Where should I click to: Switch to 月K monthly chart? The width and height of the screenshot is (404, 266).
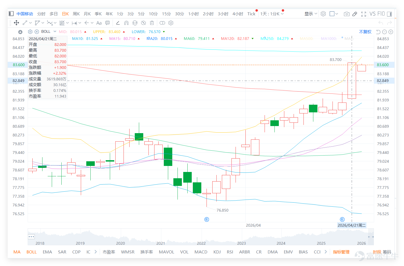coord(87,14)
